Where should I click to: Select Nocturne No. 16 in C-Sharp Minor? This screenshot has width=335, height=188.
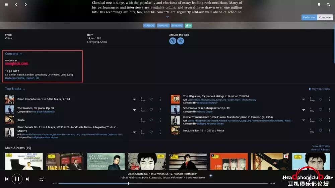(204, 131)
